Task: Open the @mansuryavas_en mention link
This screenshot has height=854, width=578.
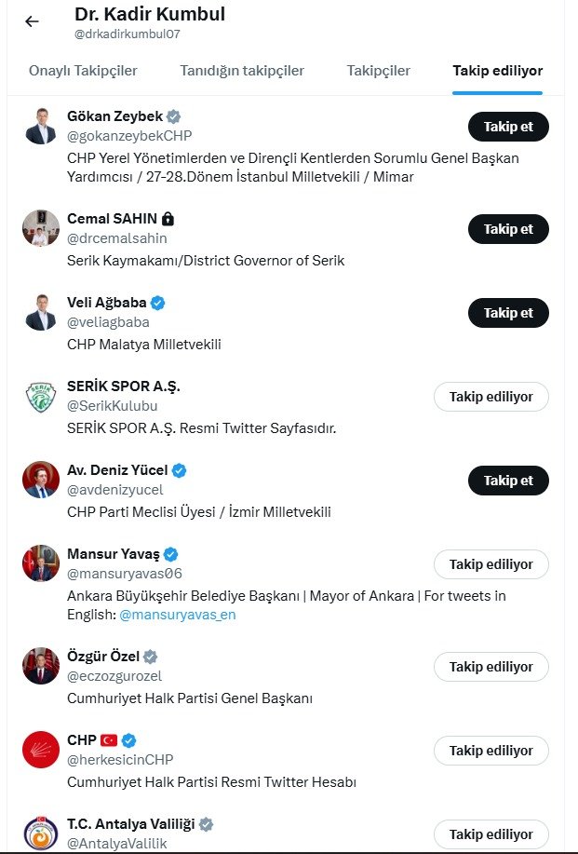Action: [x=177, y=615]
